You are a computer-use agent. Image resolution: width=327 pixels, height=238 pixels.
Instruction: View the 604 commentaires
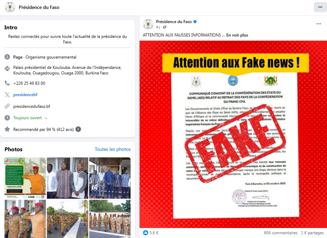pyautogui.click(x=281, y=233)
